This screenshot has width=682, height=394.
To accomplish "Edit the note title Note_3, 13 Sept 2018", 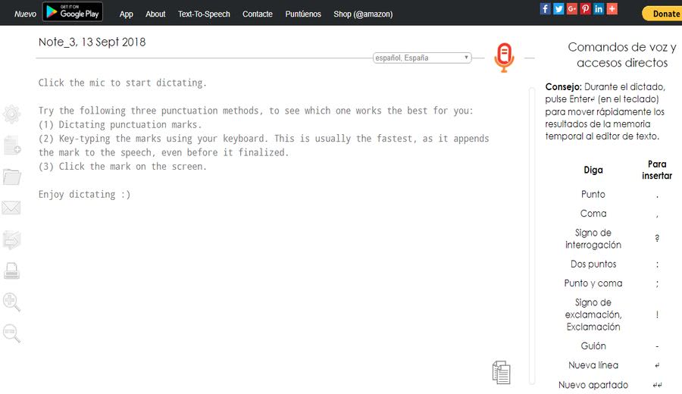I will coord(92,42).
